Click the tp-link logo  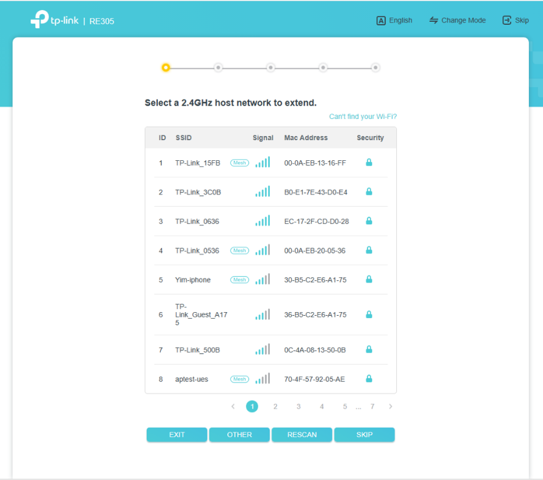[55, 20]
